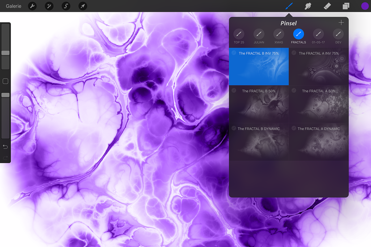Add a new brush with plus
This screenshot has width=371, height=247.
coord(341,23)
